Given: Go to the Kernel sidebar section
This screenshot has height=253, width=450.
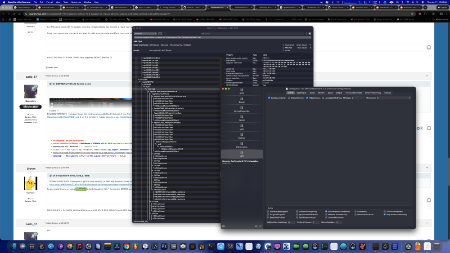Looking at the screenshot, I should pos(242,118).
